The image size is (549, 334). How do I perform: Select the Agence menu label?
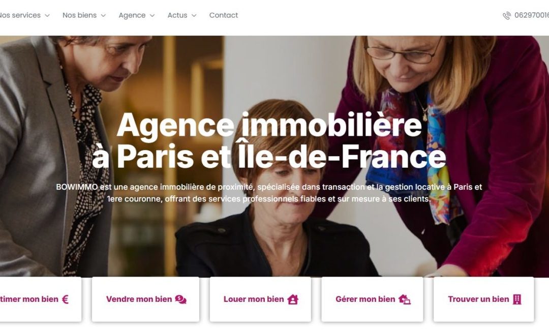pyautogui.click(x=132, y=15)
